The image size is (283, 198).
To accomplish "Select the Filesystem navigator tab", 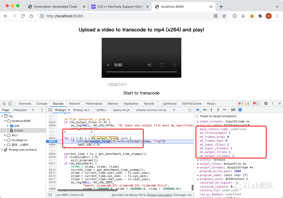I will coord(20,110).
